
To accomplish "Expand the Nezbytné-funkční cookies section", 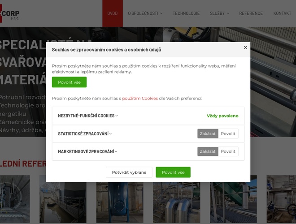I will tap(88, 116).
